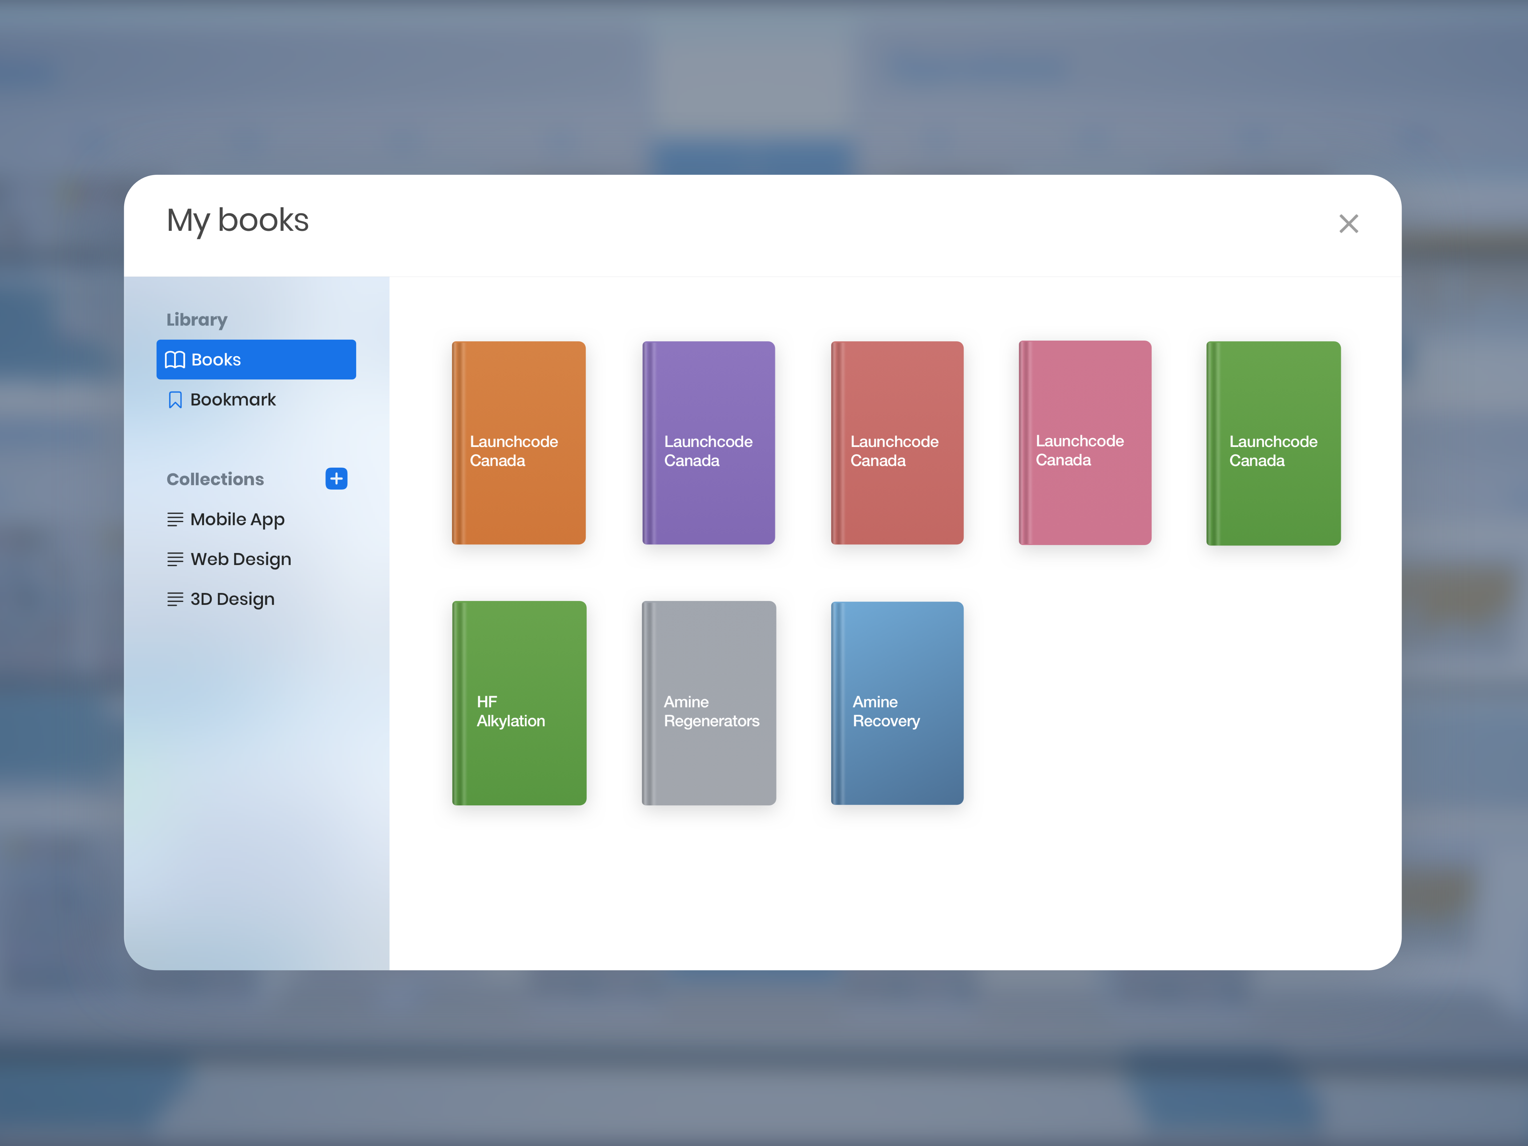Click the plus icon beside Collections

(336, 479)
